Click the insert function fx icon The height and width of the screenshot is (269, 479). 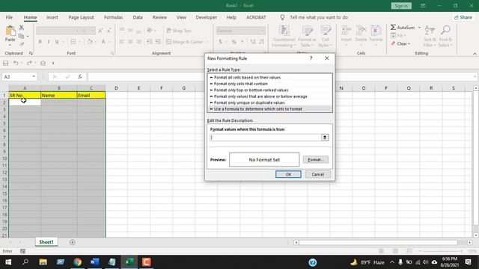click(x=80, y=76)
